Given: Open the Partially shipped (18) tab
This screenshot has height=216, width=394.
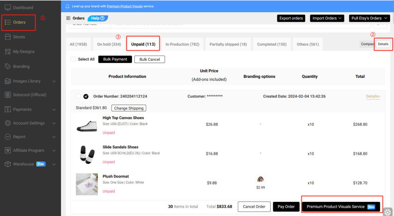Looking at the screenshot, I should coord(228,44).
